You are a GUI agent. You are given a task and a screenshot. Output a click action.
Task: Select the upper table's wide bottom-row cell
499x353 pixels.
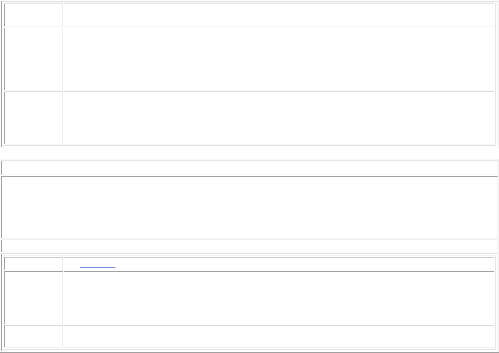[x=279, y=118]
